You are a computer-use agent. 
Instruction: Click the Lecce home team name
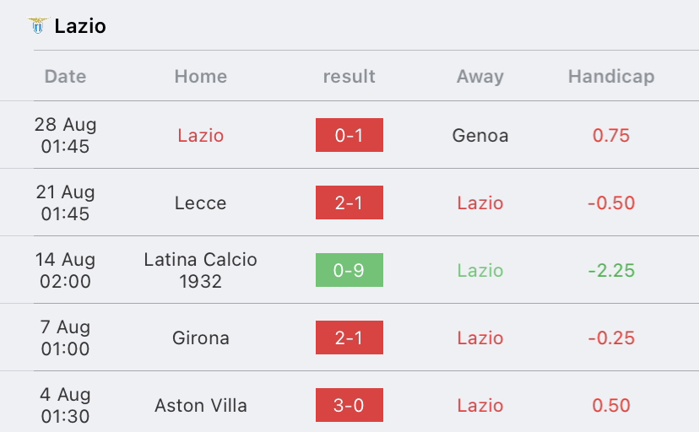[x=201, y=203]
